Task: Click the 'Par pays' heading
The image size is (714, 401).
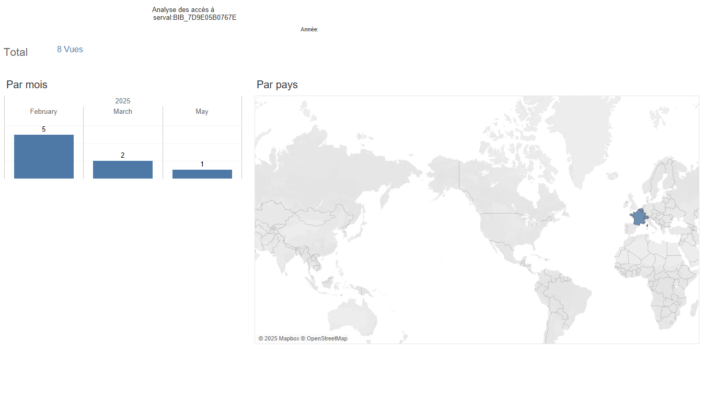Action: (277, 85)
